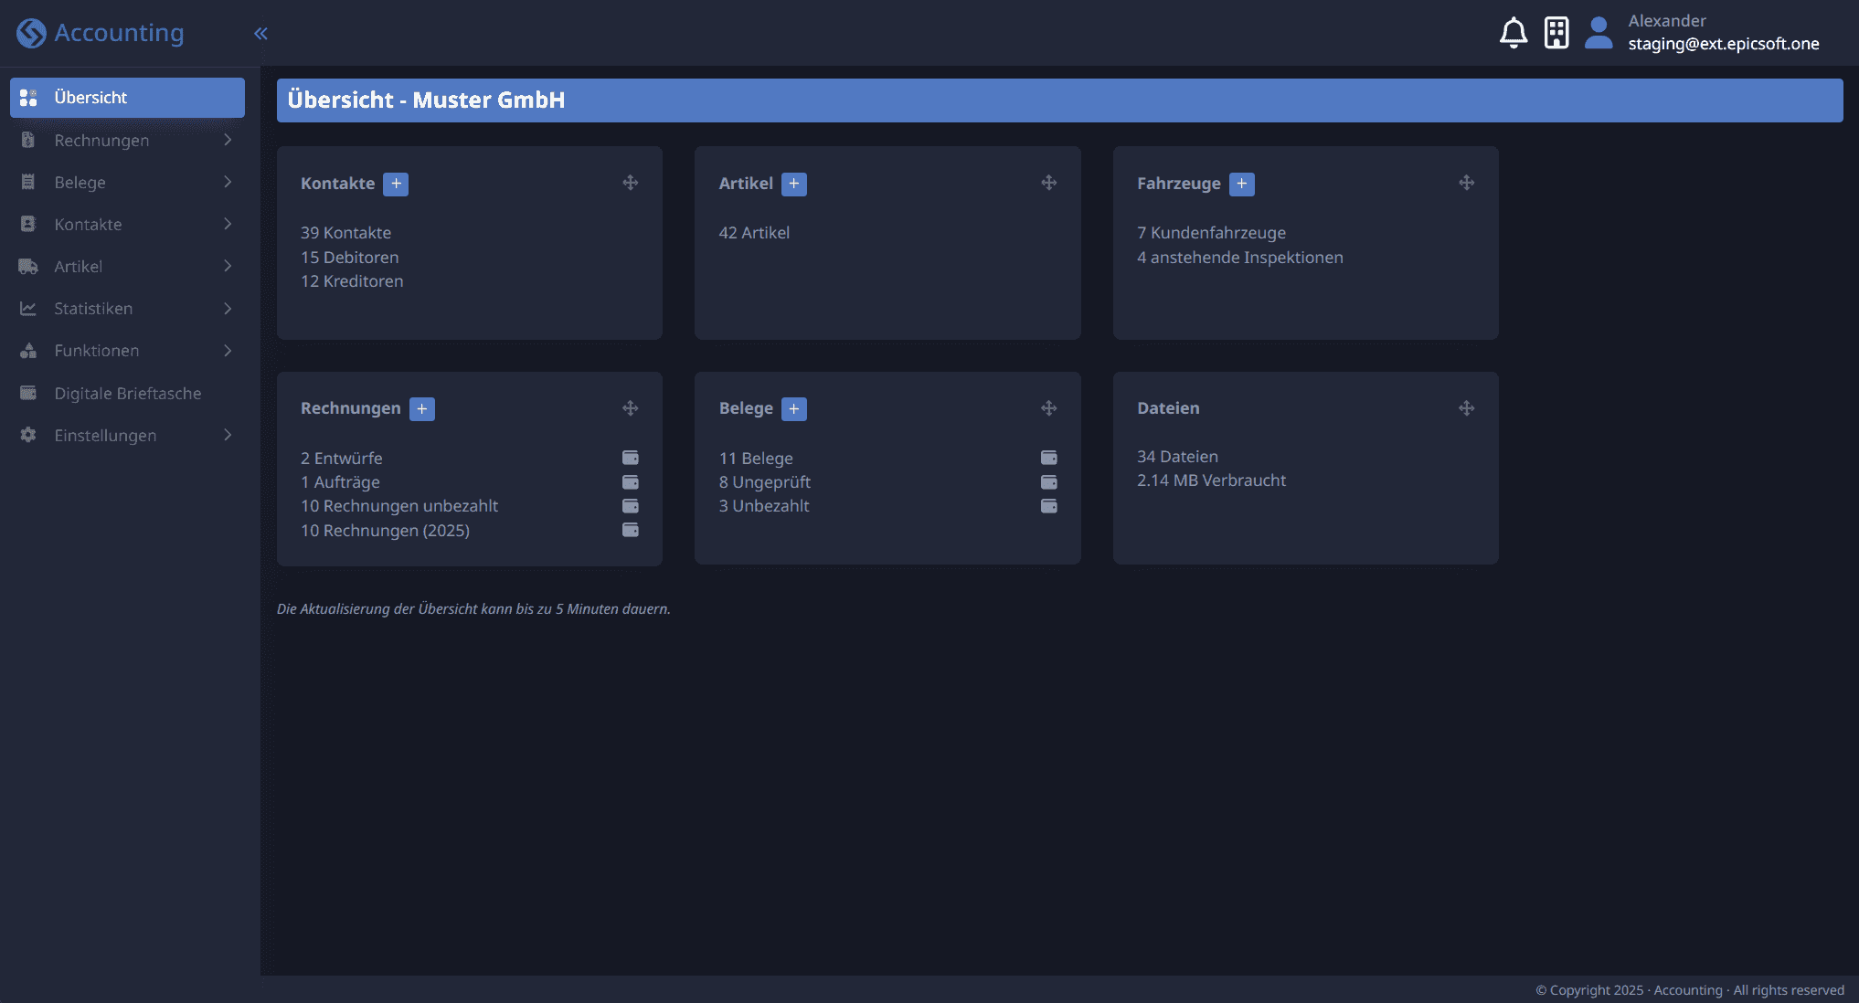
Task: Expand the Funktionen sidebar chevron
Action: [x=228, y=351]
